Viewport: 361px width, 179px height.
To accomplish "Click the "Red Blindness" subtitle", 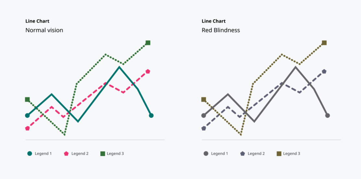I will tap(221, 30).
